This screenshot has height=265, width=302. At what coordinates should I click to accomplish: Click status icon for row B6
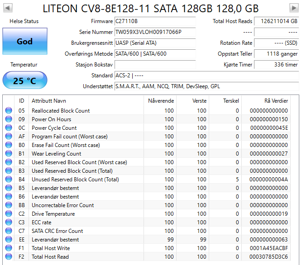pyautogui.click(x=9, y=197)
